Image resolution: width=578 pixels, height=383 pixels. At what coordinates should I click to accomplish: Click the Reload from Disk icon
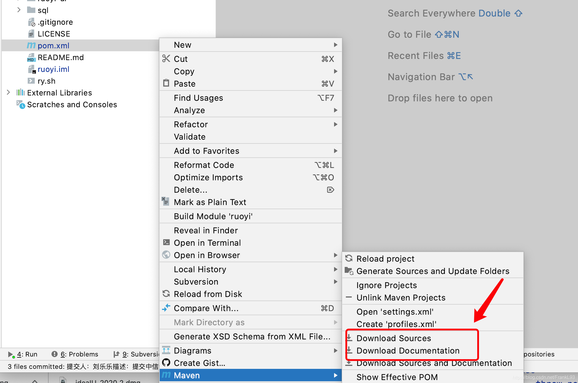pos(166,294)
